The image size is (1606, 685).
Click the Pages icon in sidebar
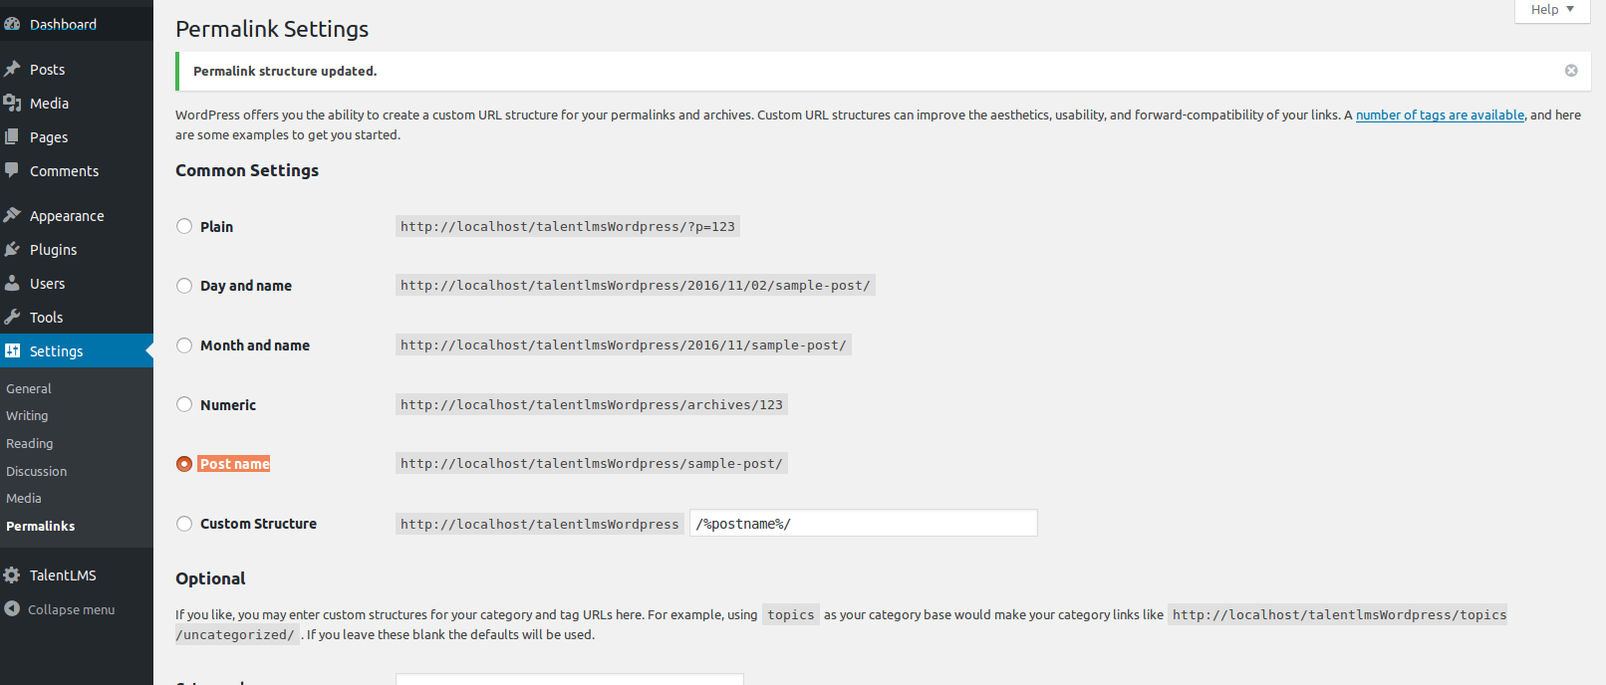12,136
